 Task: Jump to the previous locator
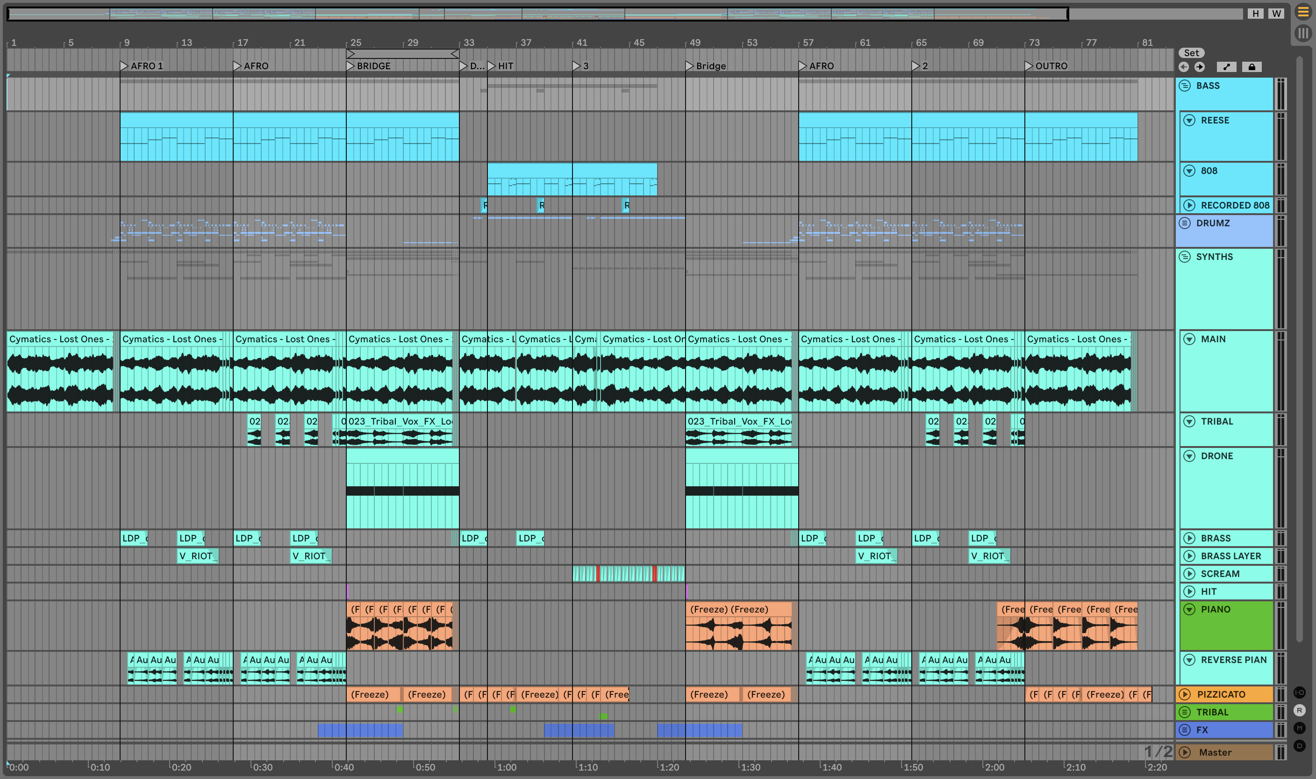1183,67
